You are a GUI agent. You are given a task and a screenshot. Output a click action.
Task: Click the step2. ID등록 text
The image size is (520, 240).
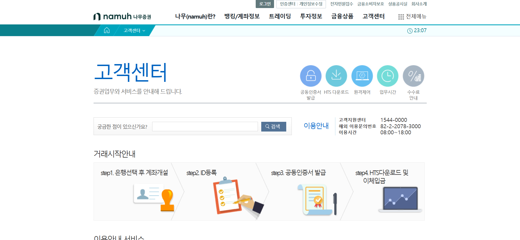(x=202, y=173)
